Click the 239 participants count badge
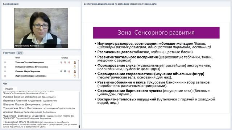 pyautogui.click(x=20, y=53)
